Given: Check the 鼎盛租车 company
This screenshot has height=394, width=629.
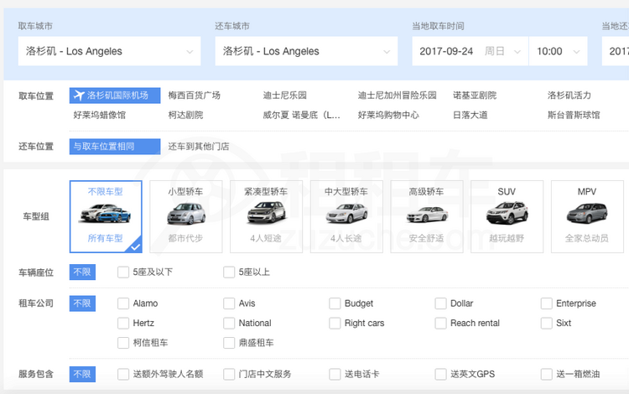Looking at the screenshot, I should tap(229, 343).
